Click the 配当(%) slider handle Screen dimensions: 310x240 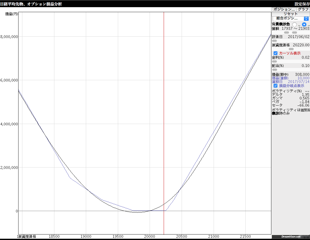[x=274, y=70]
